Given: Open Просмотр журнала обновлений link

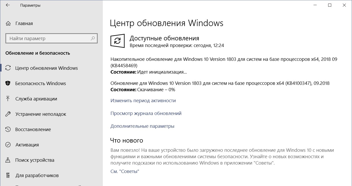Looking at the screenshot, I should click(146, 113).
